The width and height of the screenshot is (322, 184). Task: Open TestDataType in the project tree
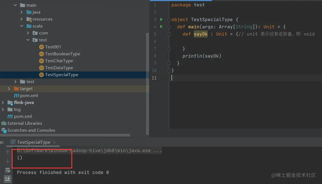click(59, 68)
